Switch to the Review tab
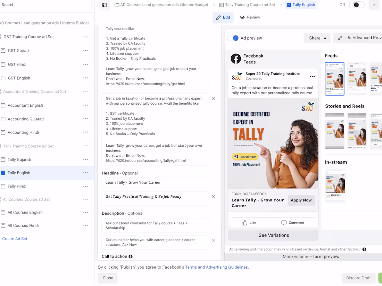Screen dimensions: 382x286 click(x=250, y=17)
